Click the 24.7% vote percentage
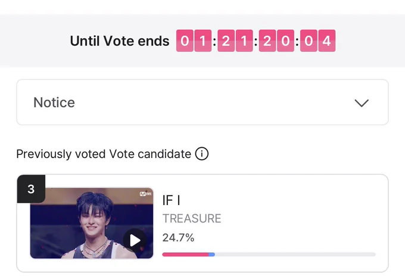405x276 pixels. [178, 238]
